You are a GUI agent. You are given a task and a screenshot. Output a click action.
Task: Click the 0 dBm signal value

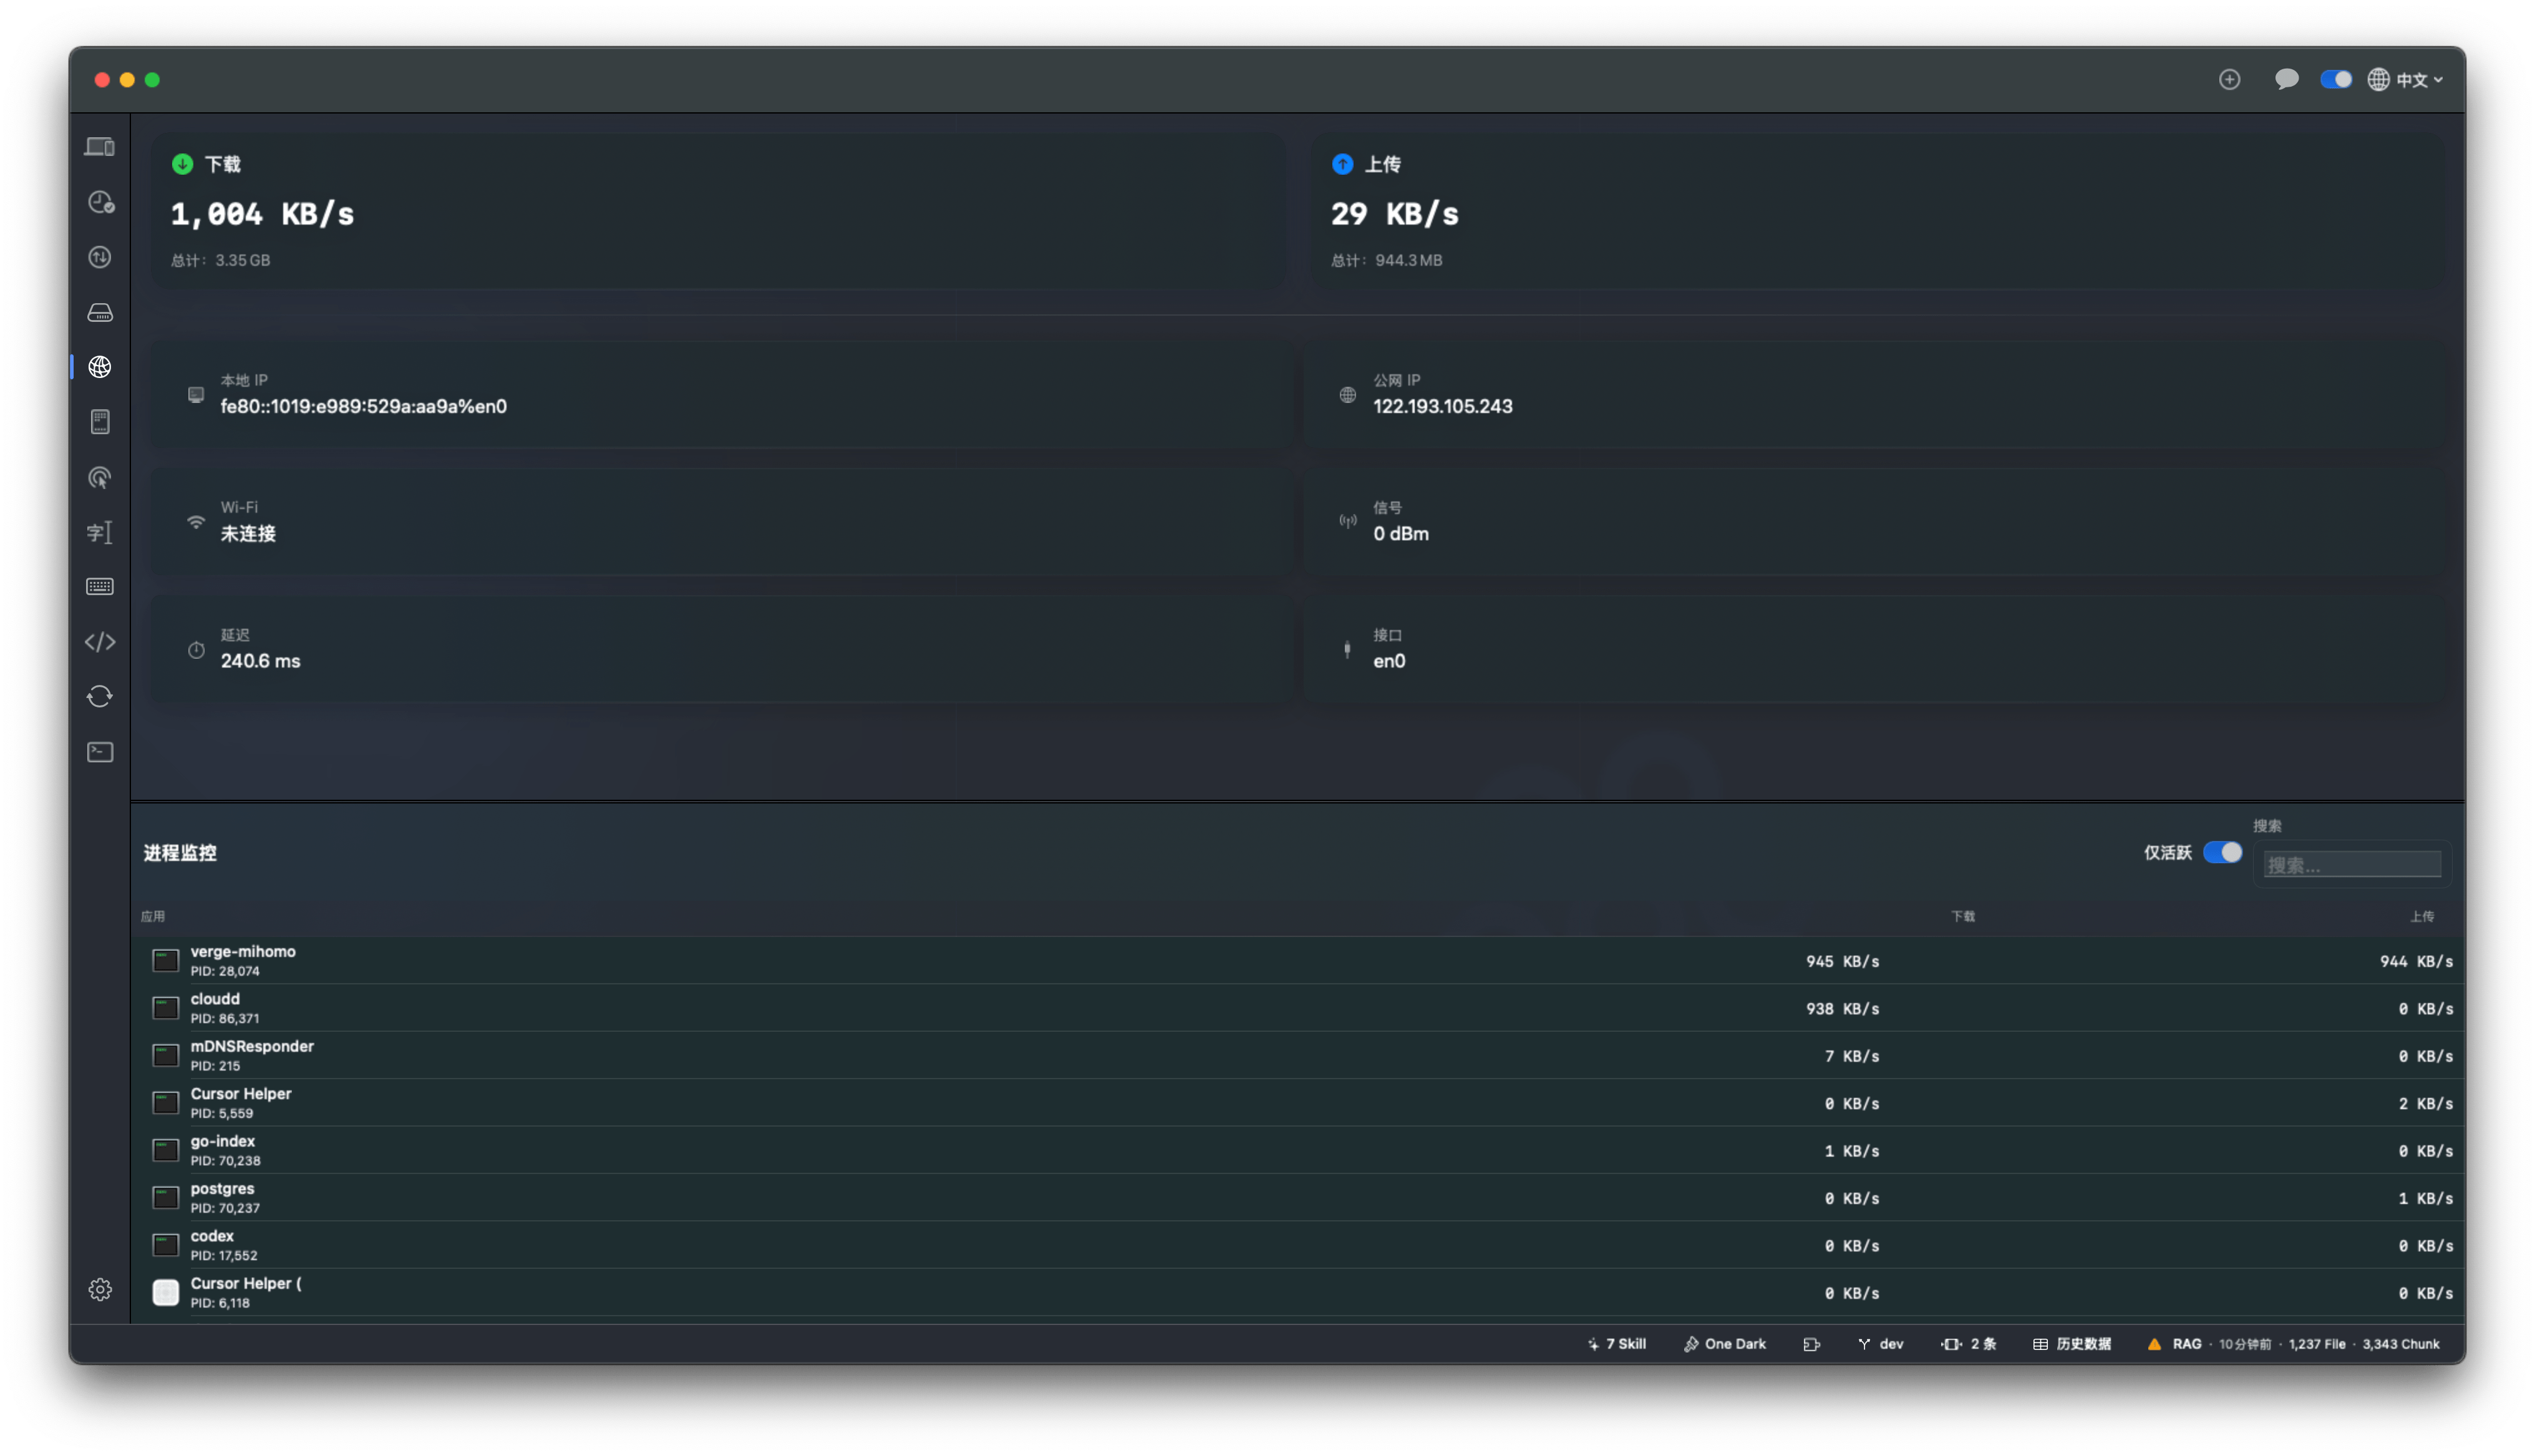point(1400,534)
